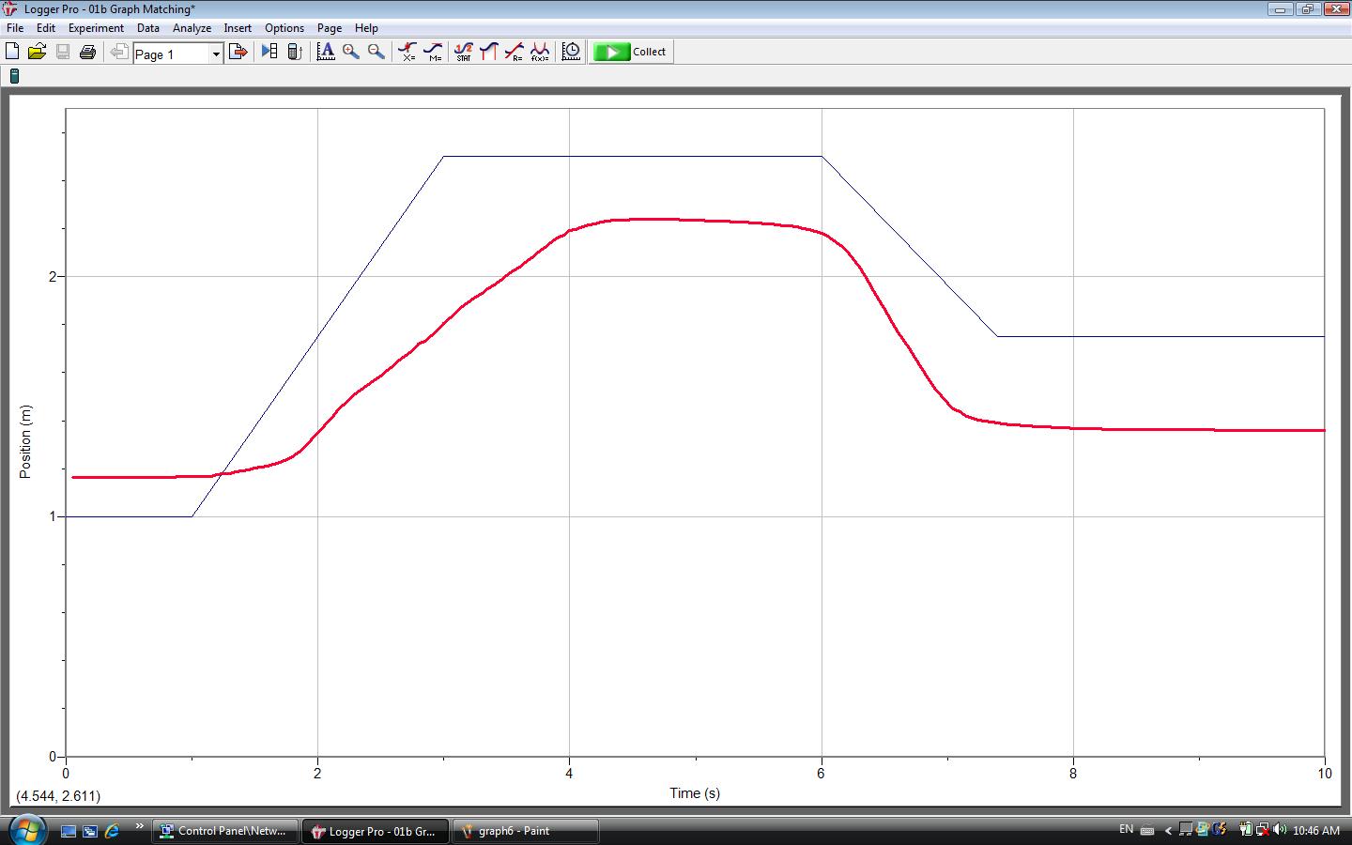Image resolution: width=1352 pixels, height=845 pixels.
Task: Select the Examine tool
Action: 407,52
